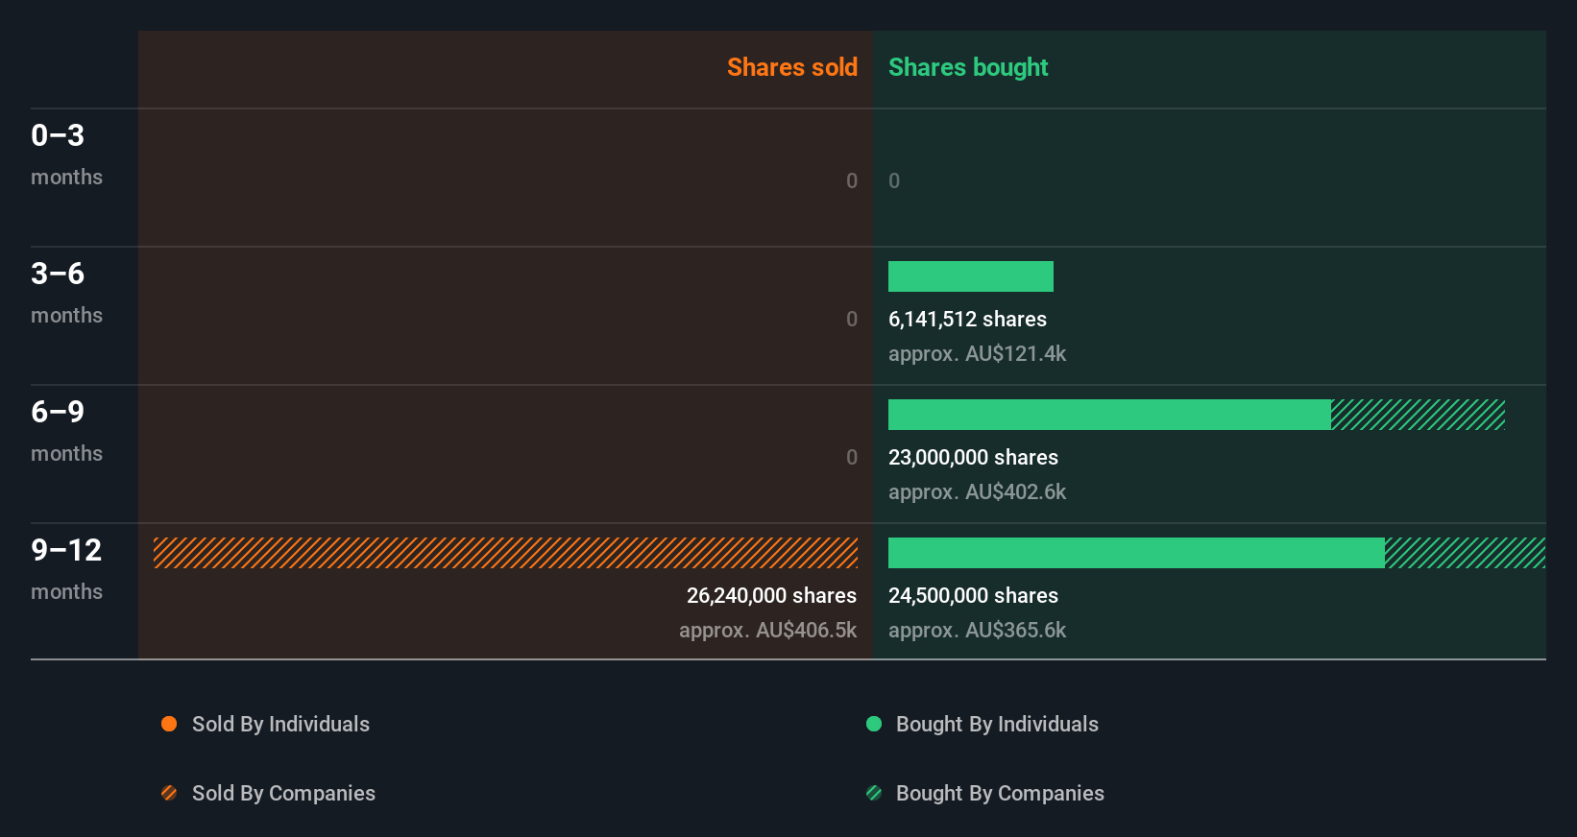Click the 0 shares sold value for 3–6 months

pos(852,319)
